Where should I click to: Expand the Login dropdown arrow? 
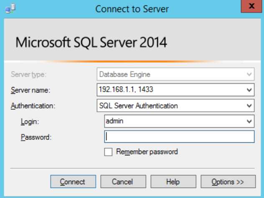click(x=249, y=121)
